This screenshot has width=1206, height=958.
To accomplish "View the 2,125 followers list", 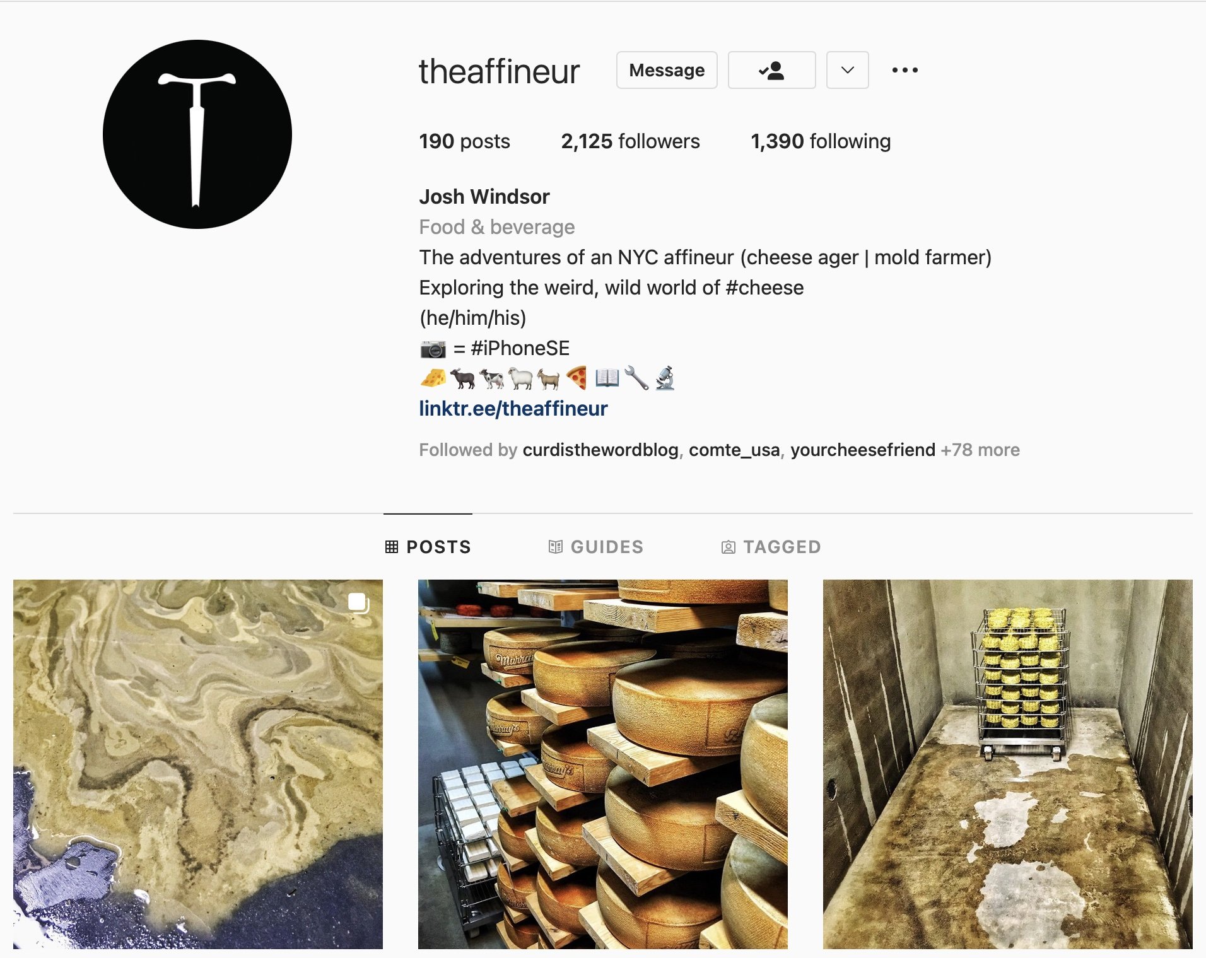I will [x=630, y=141].
